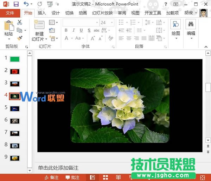Screen dimensions: 211x181
Task: Toggle Align Left for paragraph
Action: (121, 38)
